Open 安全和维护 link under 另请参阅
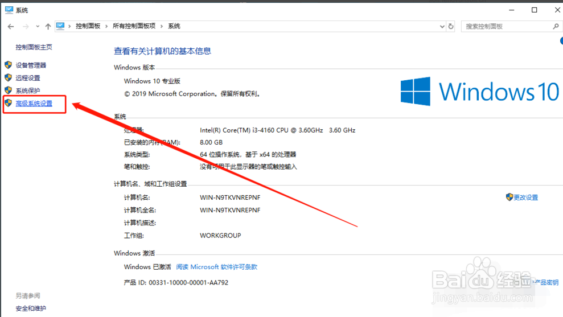This screenshot has width=563, height=317. [31, 308]
